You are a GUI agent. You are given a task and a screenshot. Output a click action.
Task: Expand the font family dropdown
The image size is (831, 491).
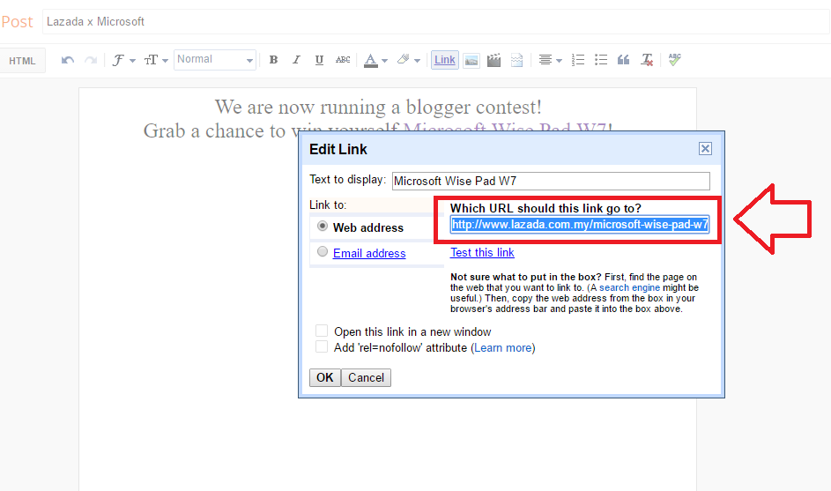pos(122,60)
